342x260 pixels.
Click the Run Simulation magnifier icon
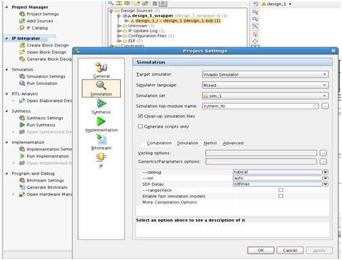[22, 83]
